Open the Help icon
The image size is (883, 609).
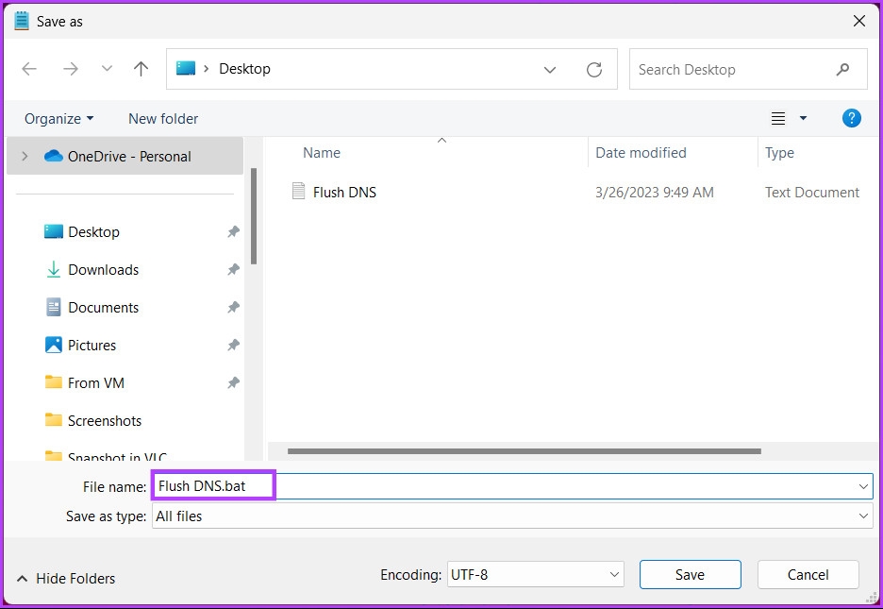tap(851, 118)
